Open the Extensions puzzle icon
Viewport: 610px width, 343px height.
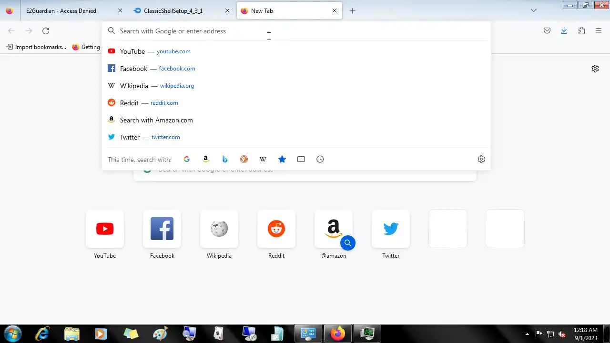pyautogui.click(x=581, y=31)
